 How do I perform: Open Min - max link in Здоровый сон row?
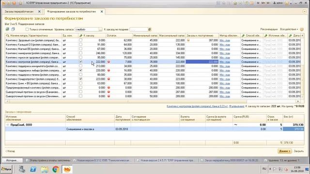pyautogui.click(x=225, y=40)
